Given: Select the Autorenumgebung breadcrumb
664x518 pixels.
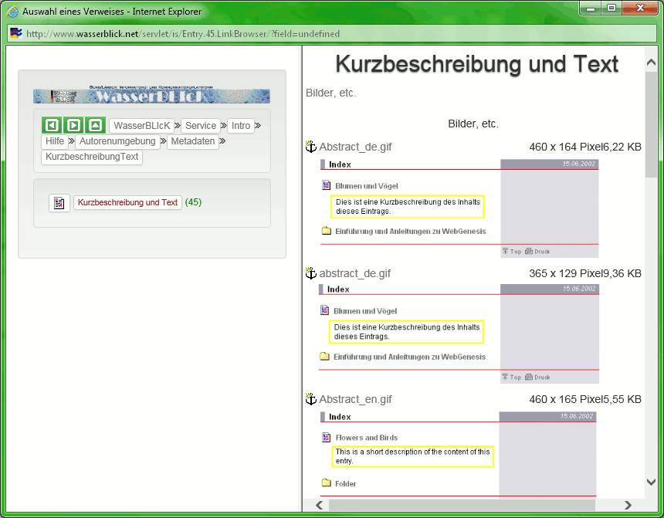Looking at the screenshot, I should 119,141.
